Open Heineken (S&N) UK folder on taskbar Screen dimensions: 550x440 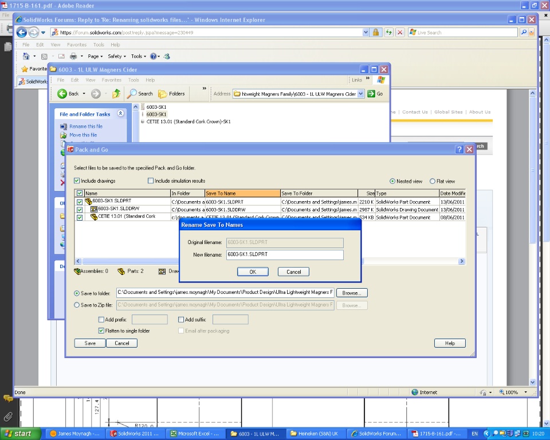pos(315,434)
